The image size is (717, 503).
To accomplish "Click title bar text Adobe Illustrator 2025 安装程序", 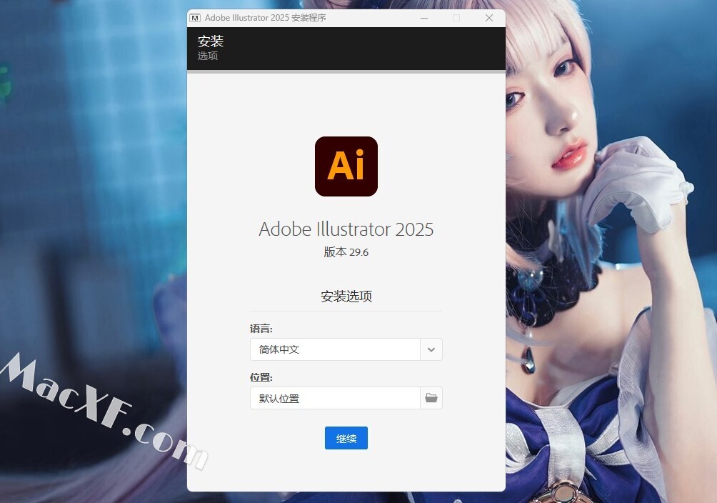I will coord(265,18).
